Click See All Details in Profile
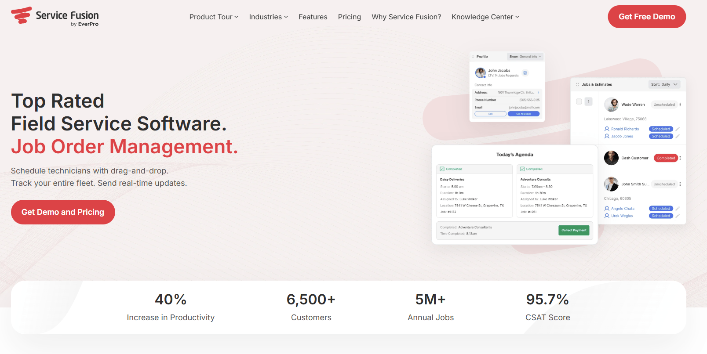This screenshot has height=354, width=707. [x=524, y=114]
